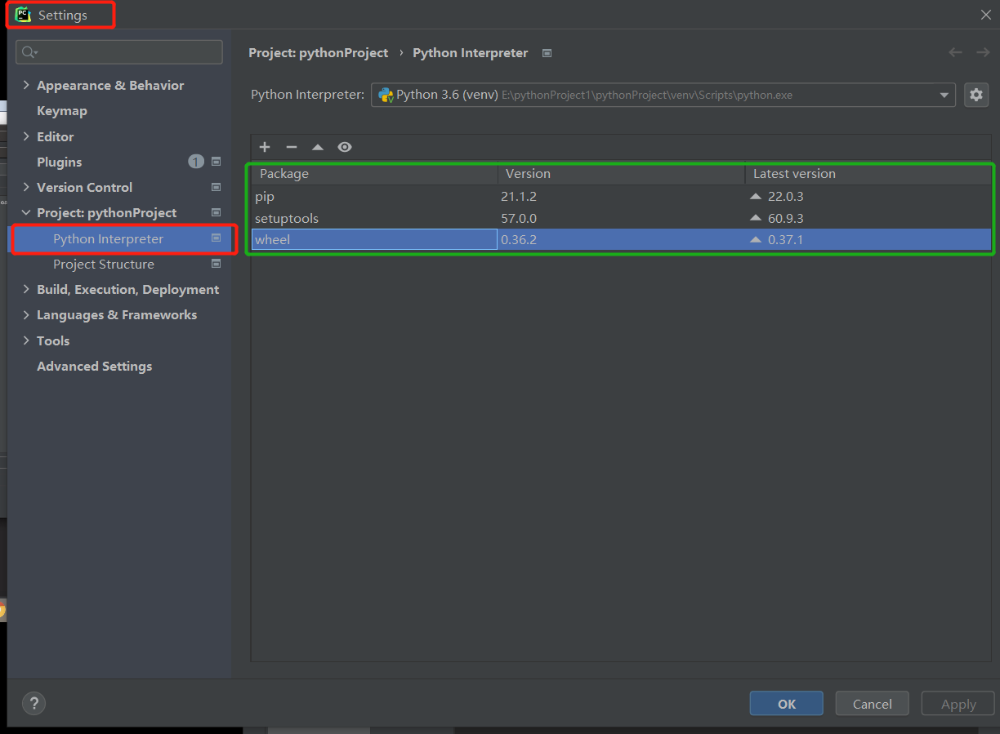1000x734 pixels.
Task: Click the OK button
Action: coord(787,704)
